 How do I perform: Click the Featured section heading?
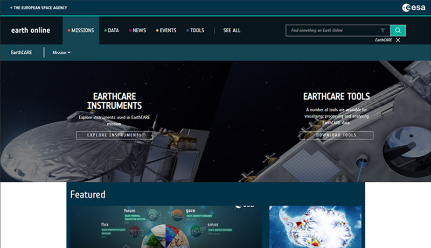[x=88, y=195]
